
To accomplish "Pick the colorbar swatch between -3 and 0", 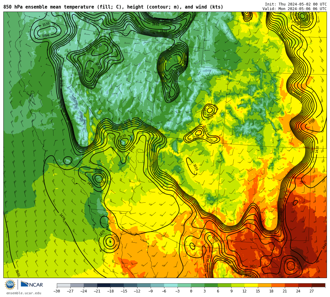I will [x=184, y=285].
